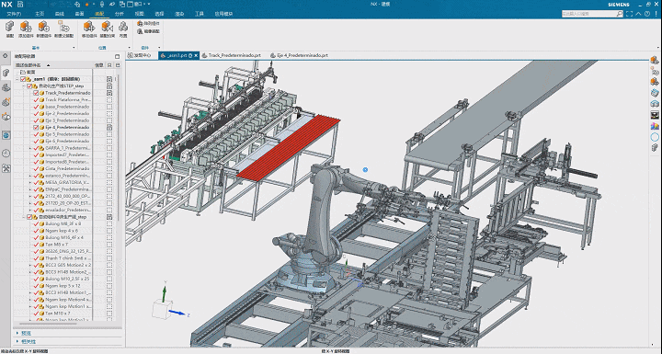Switch to Eje 4_Predeterminado.prt tab

[299, 55]
